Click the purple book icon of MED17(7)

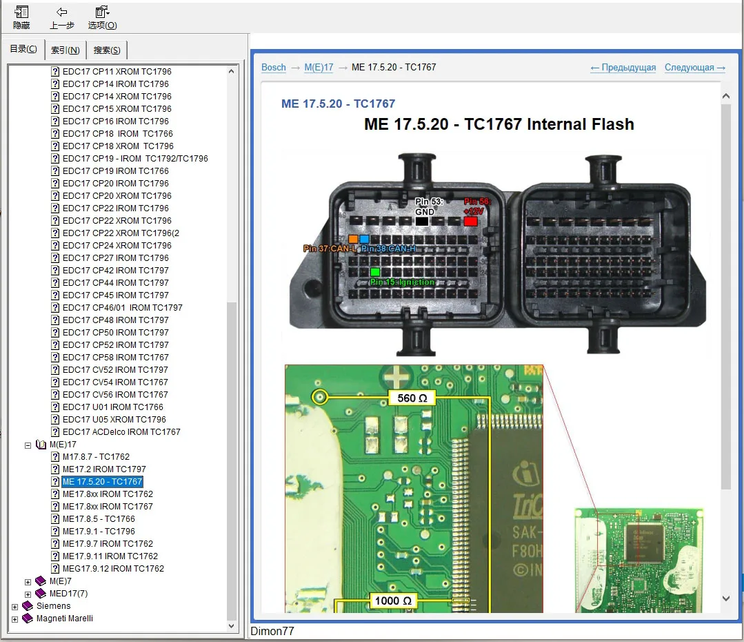[x=41, y=593]
